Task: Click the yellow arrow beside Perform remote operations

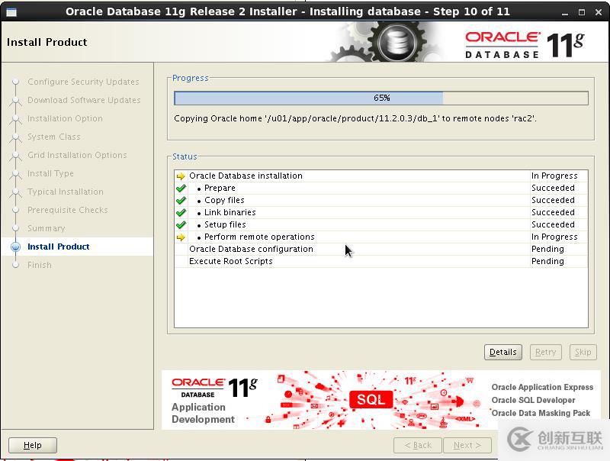Action: click(181, 237)
